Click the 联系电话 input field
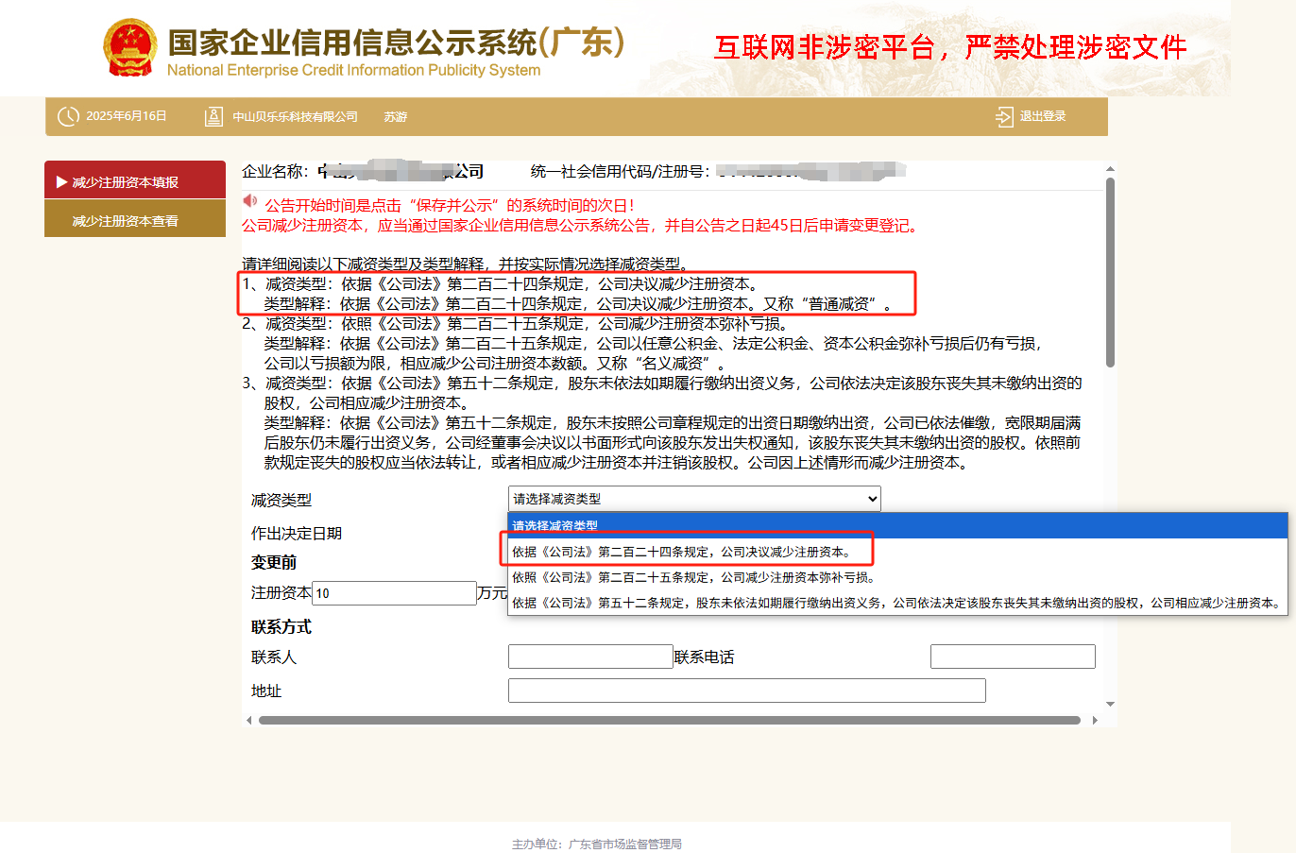The width and height of the screenshot is (1296, 853). point(1013,657)
